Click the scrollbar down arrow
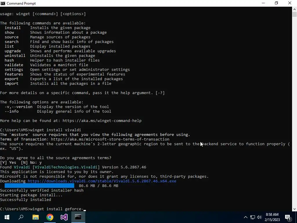Screen dimensions: 297x223 pos(295,209)
